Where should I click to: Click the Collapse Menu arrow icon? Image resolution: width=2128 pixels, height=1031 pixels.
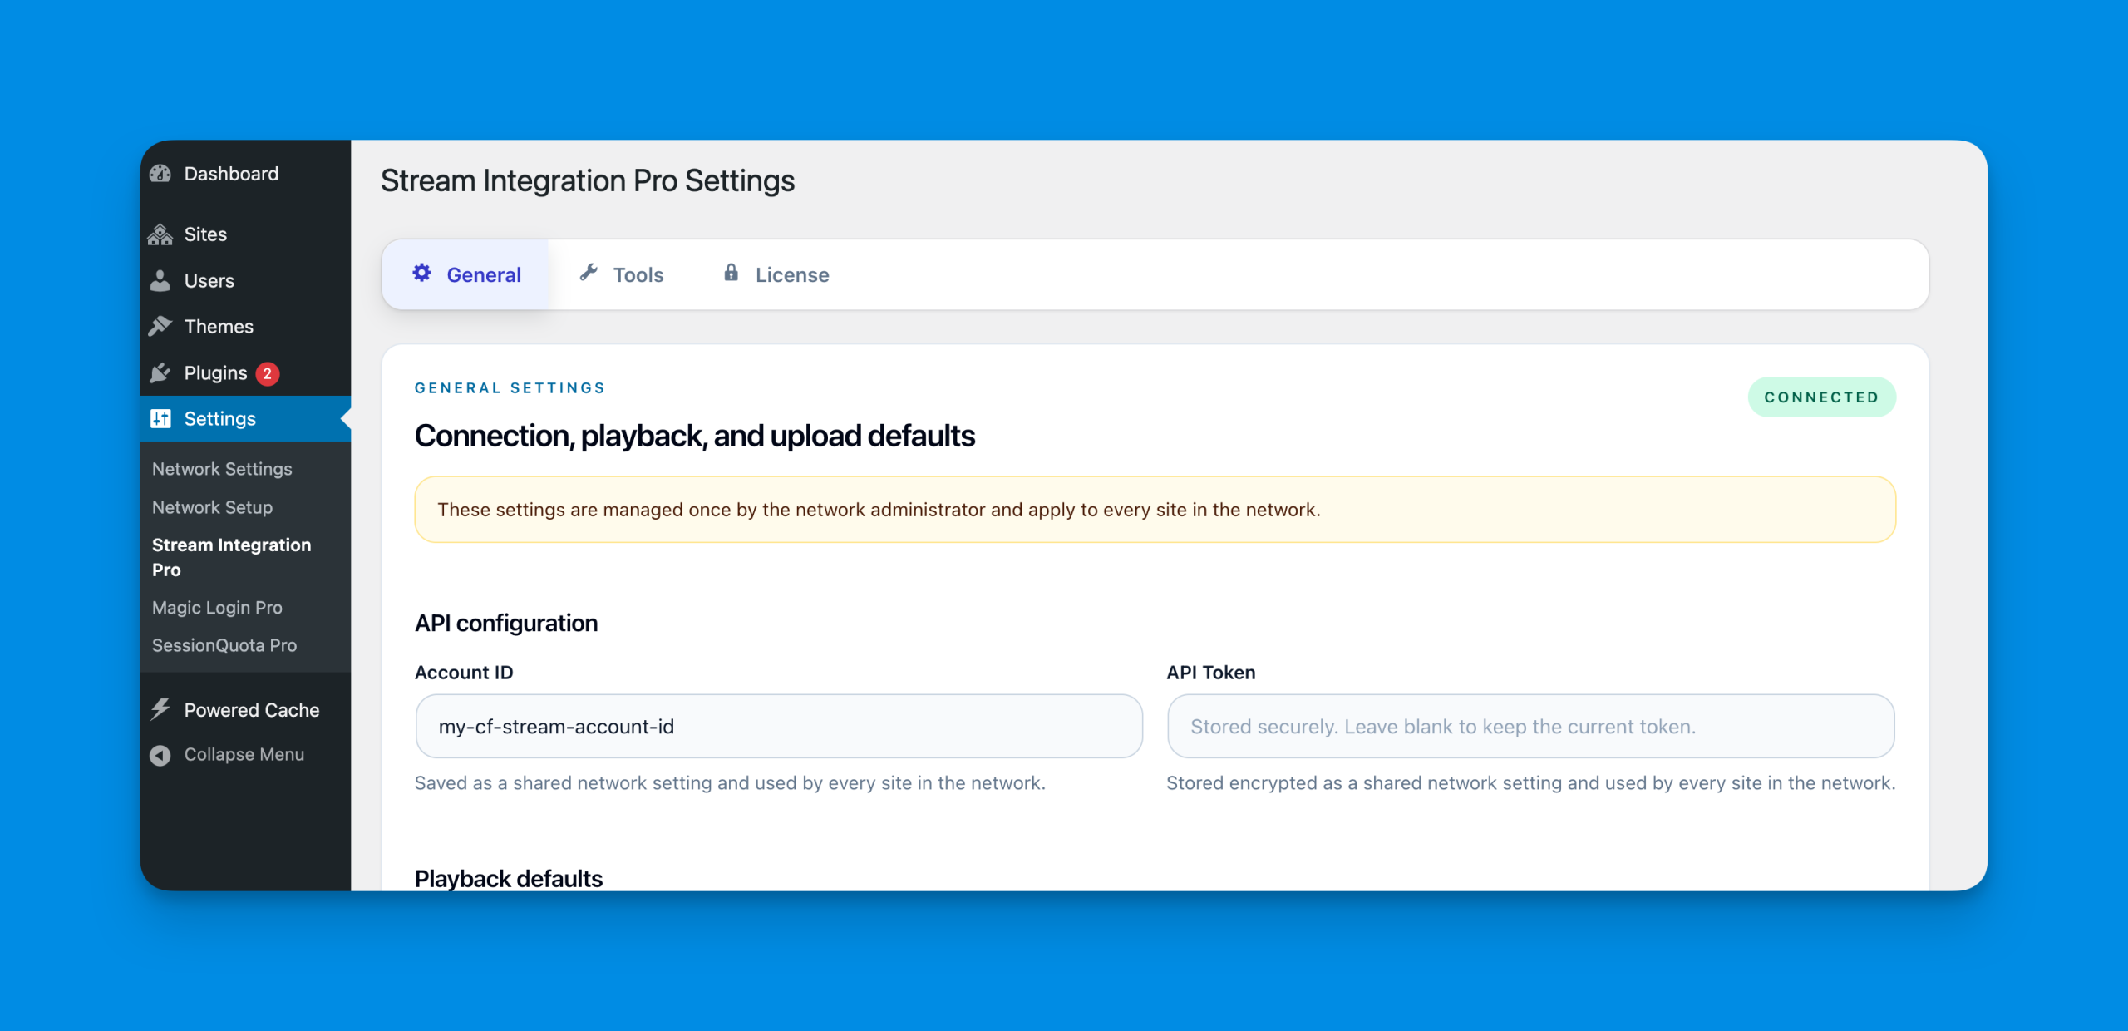pos(160,755)
